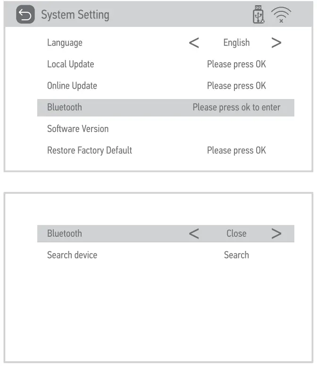Image resolution: width=317 pixels, height=366 pixels.
Task: Open the highlighted Bluetooth settings row
Action: [65, 108]
